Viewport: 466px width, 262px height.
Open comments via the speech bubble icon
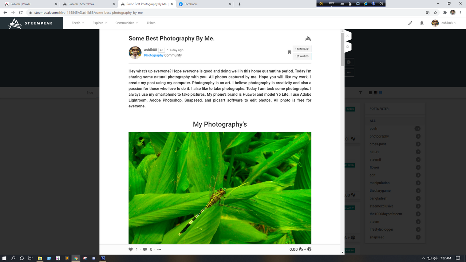coord(145,249)
